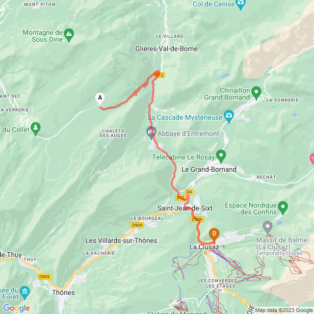Click the tree pin near du Collet
Screen dimensions: 314x314
[x=36, y=129]
